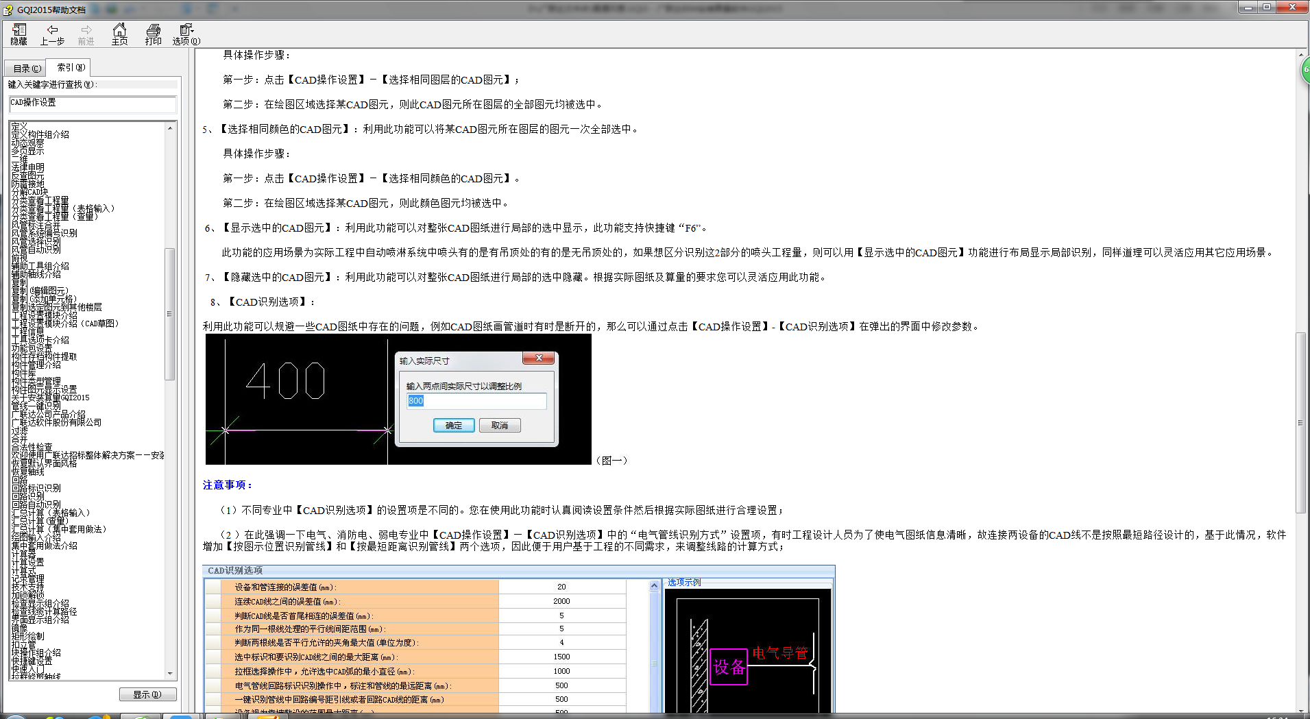Image resolution: width=1310 pixels, height=719 pixels.
Task: Select index entry 风管自动识别
Action: pos(36,249)
